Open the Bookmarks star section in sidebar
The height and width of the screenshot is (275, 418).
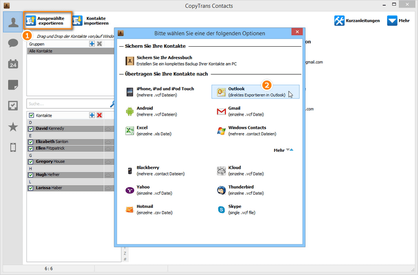point(13,127)
